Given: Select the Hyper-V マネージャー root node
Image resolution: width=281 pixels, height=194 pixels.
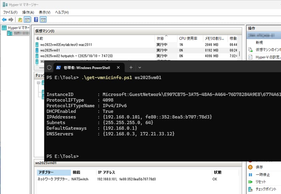Looking at the screenshot, I should pyautogui.click(x=16, y=28).
